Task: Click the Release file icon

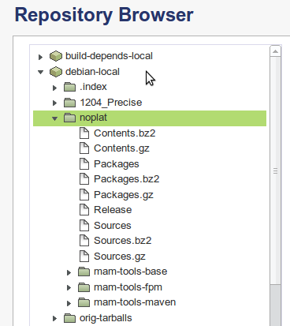Action: pos(84,210)
